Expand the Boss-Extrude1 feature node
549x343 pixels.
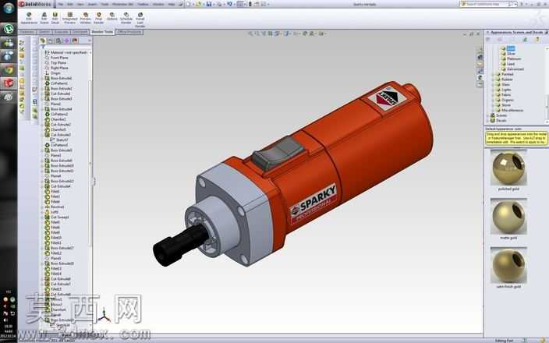tap(42, 79)
